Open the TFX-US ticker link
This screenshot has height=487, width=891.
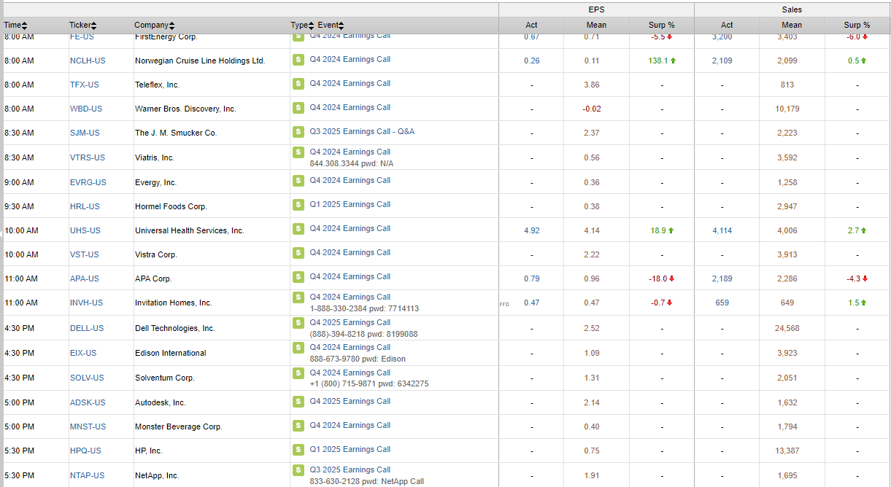pos(85,85)
